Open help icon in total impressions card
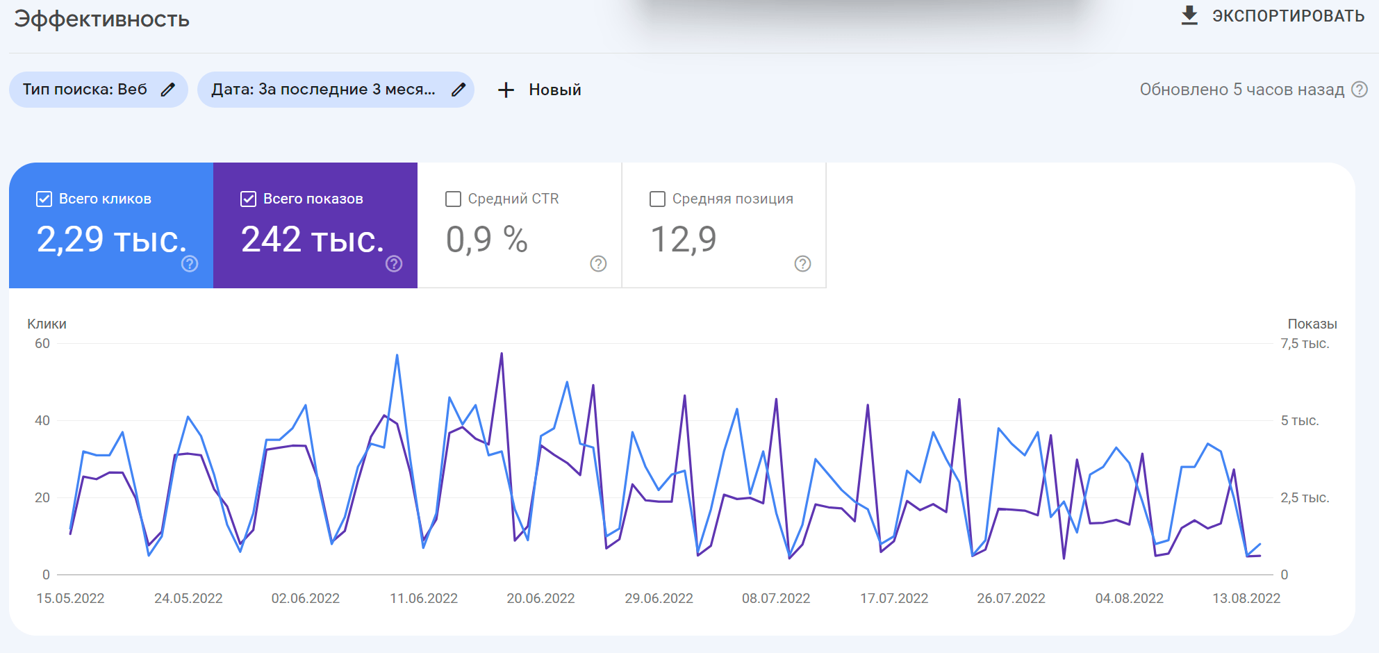Image resolution: width=1379 pixels, height=653 pixels. point(394,264)
